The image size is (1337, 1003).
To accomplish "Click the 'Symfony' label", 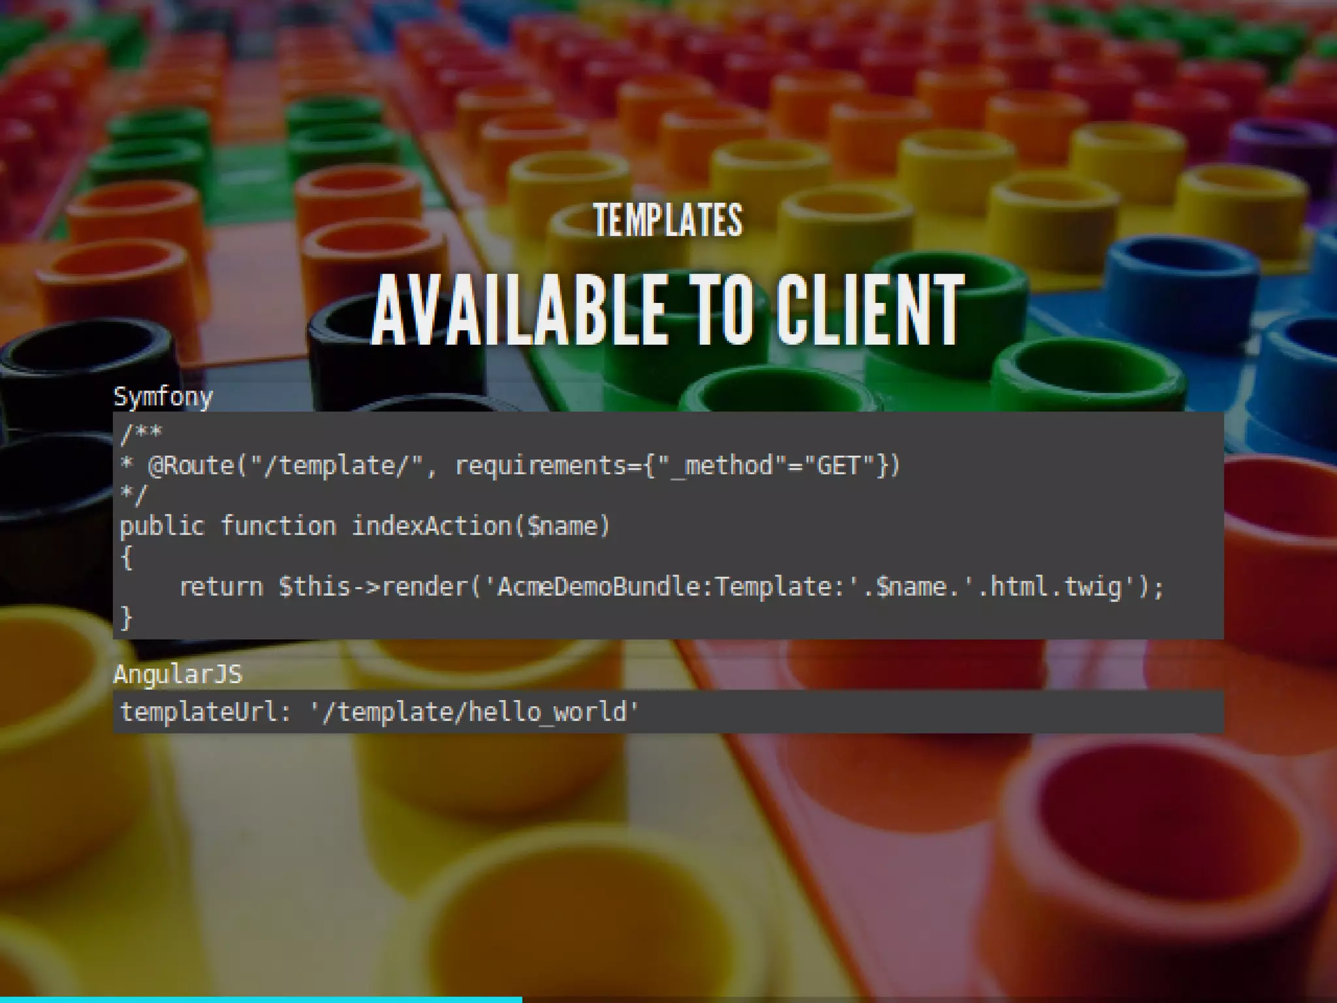I will (163, 397).
